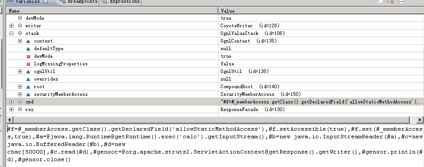Click the OgnlContext (id=135) value
Image resolution: width=424 pixels, height=167 pixels.
click(x=248, y=41)
